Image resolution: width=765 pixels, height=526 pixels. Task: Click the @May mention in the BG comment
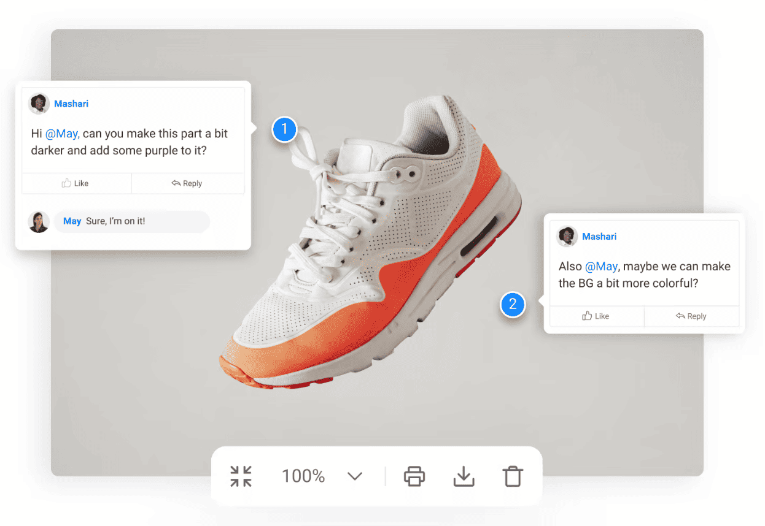click(x=602, y=267)
